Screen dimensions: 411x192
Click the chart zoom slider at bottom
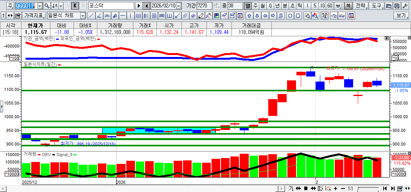[x=368, y=188]
